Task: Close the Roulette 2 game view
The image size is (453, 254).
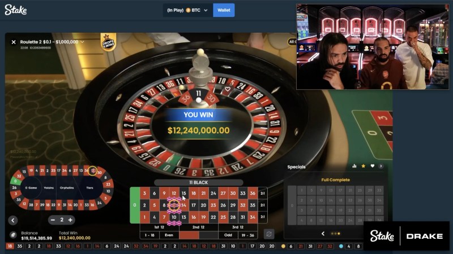Action: (14, 42)
